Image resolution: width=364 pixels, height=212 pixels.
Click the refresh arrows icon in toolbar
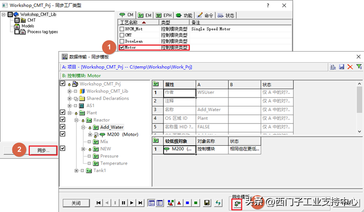(218, 203)
